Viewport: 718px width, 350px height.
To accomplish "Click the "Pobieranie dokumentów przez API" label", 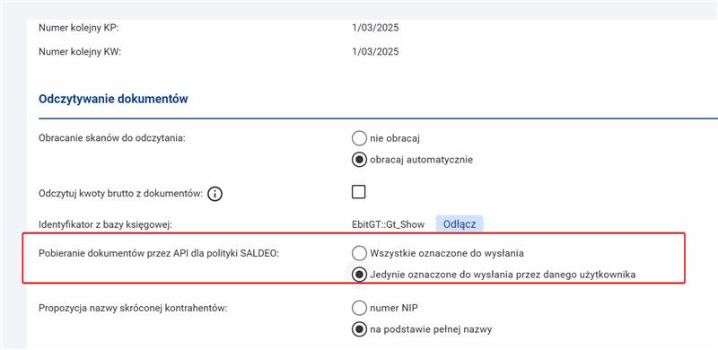I will (159, 253).
